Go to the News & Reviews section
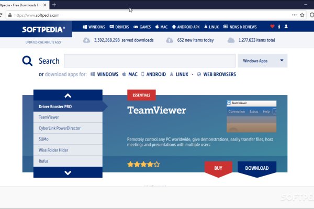The image size is (314, 209). click(240, 27)
